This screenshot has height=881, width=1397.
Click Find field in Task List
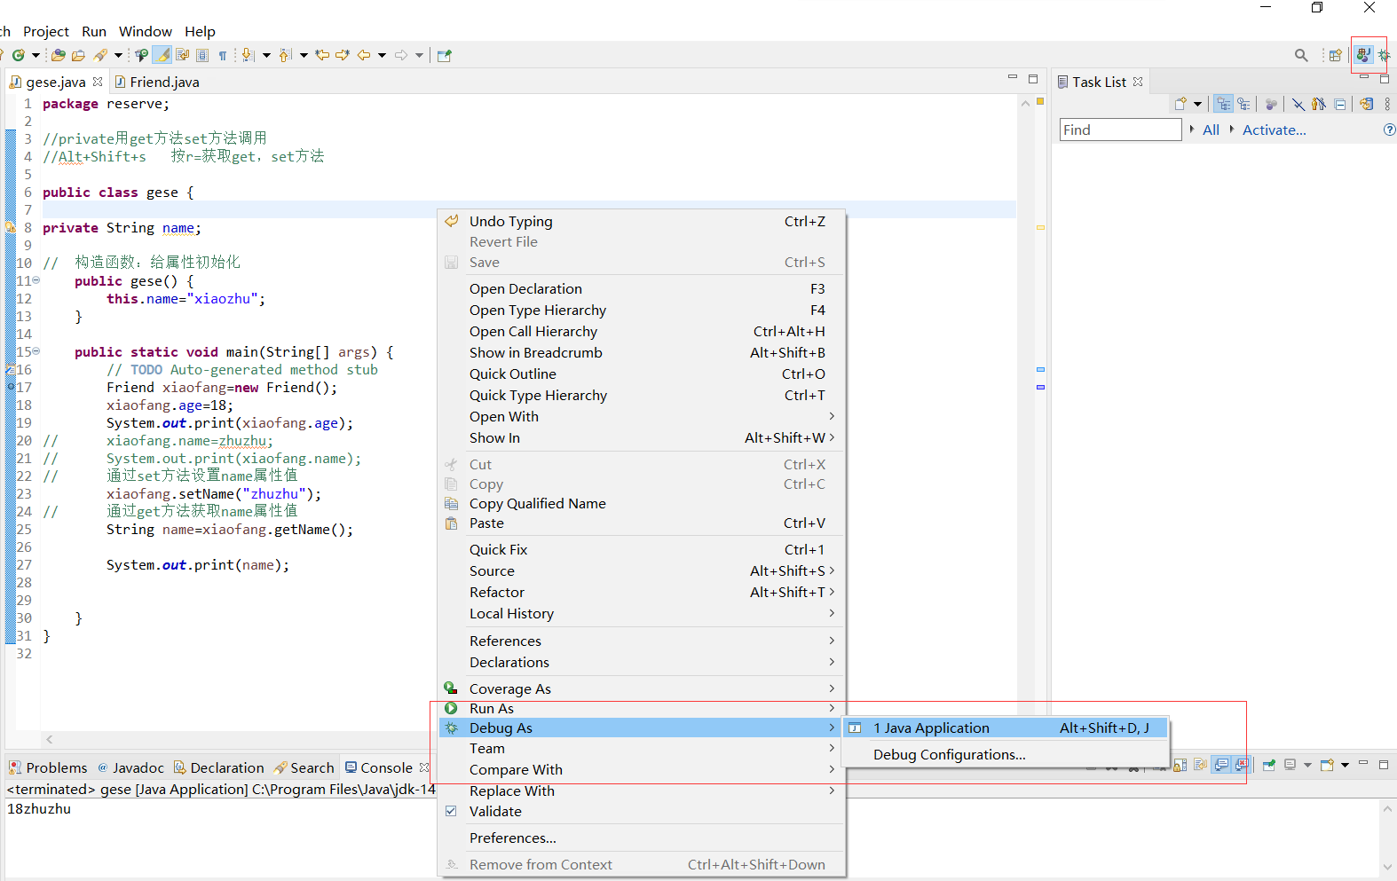point(1120,130)
